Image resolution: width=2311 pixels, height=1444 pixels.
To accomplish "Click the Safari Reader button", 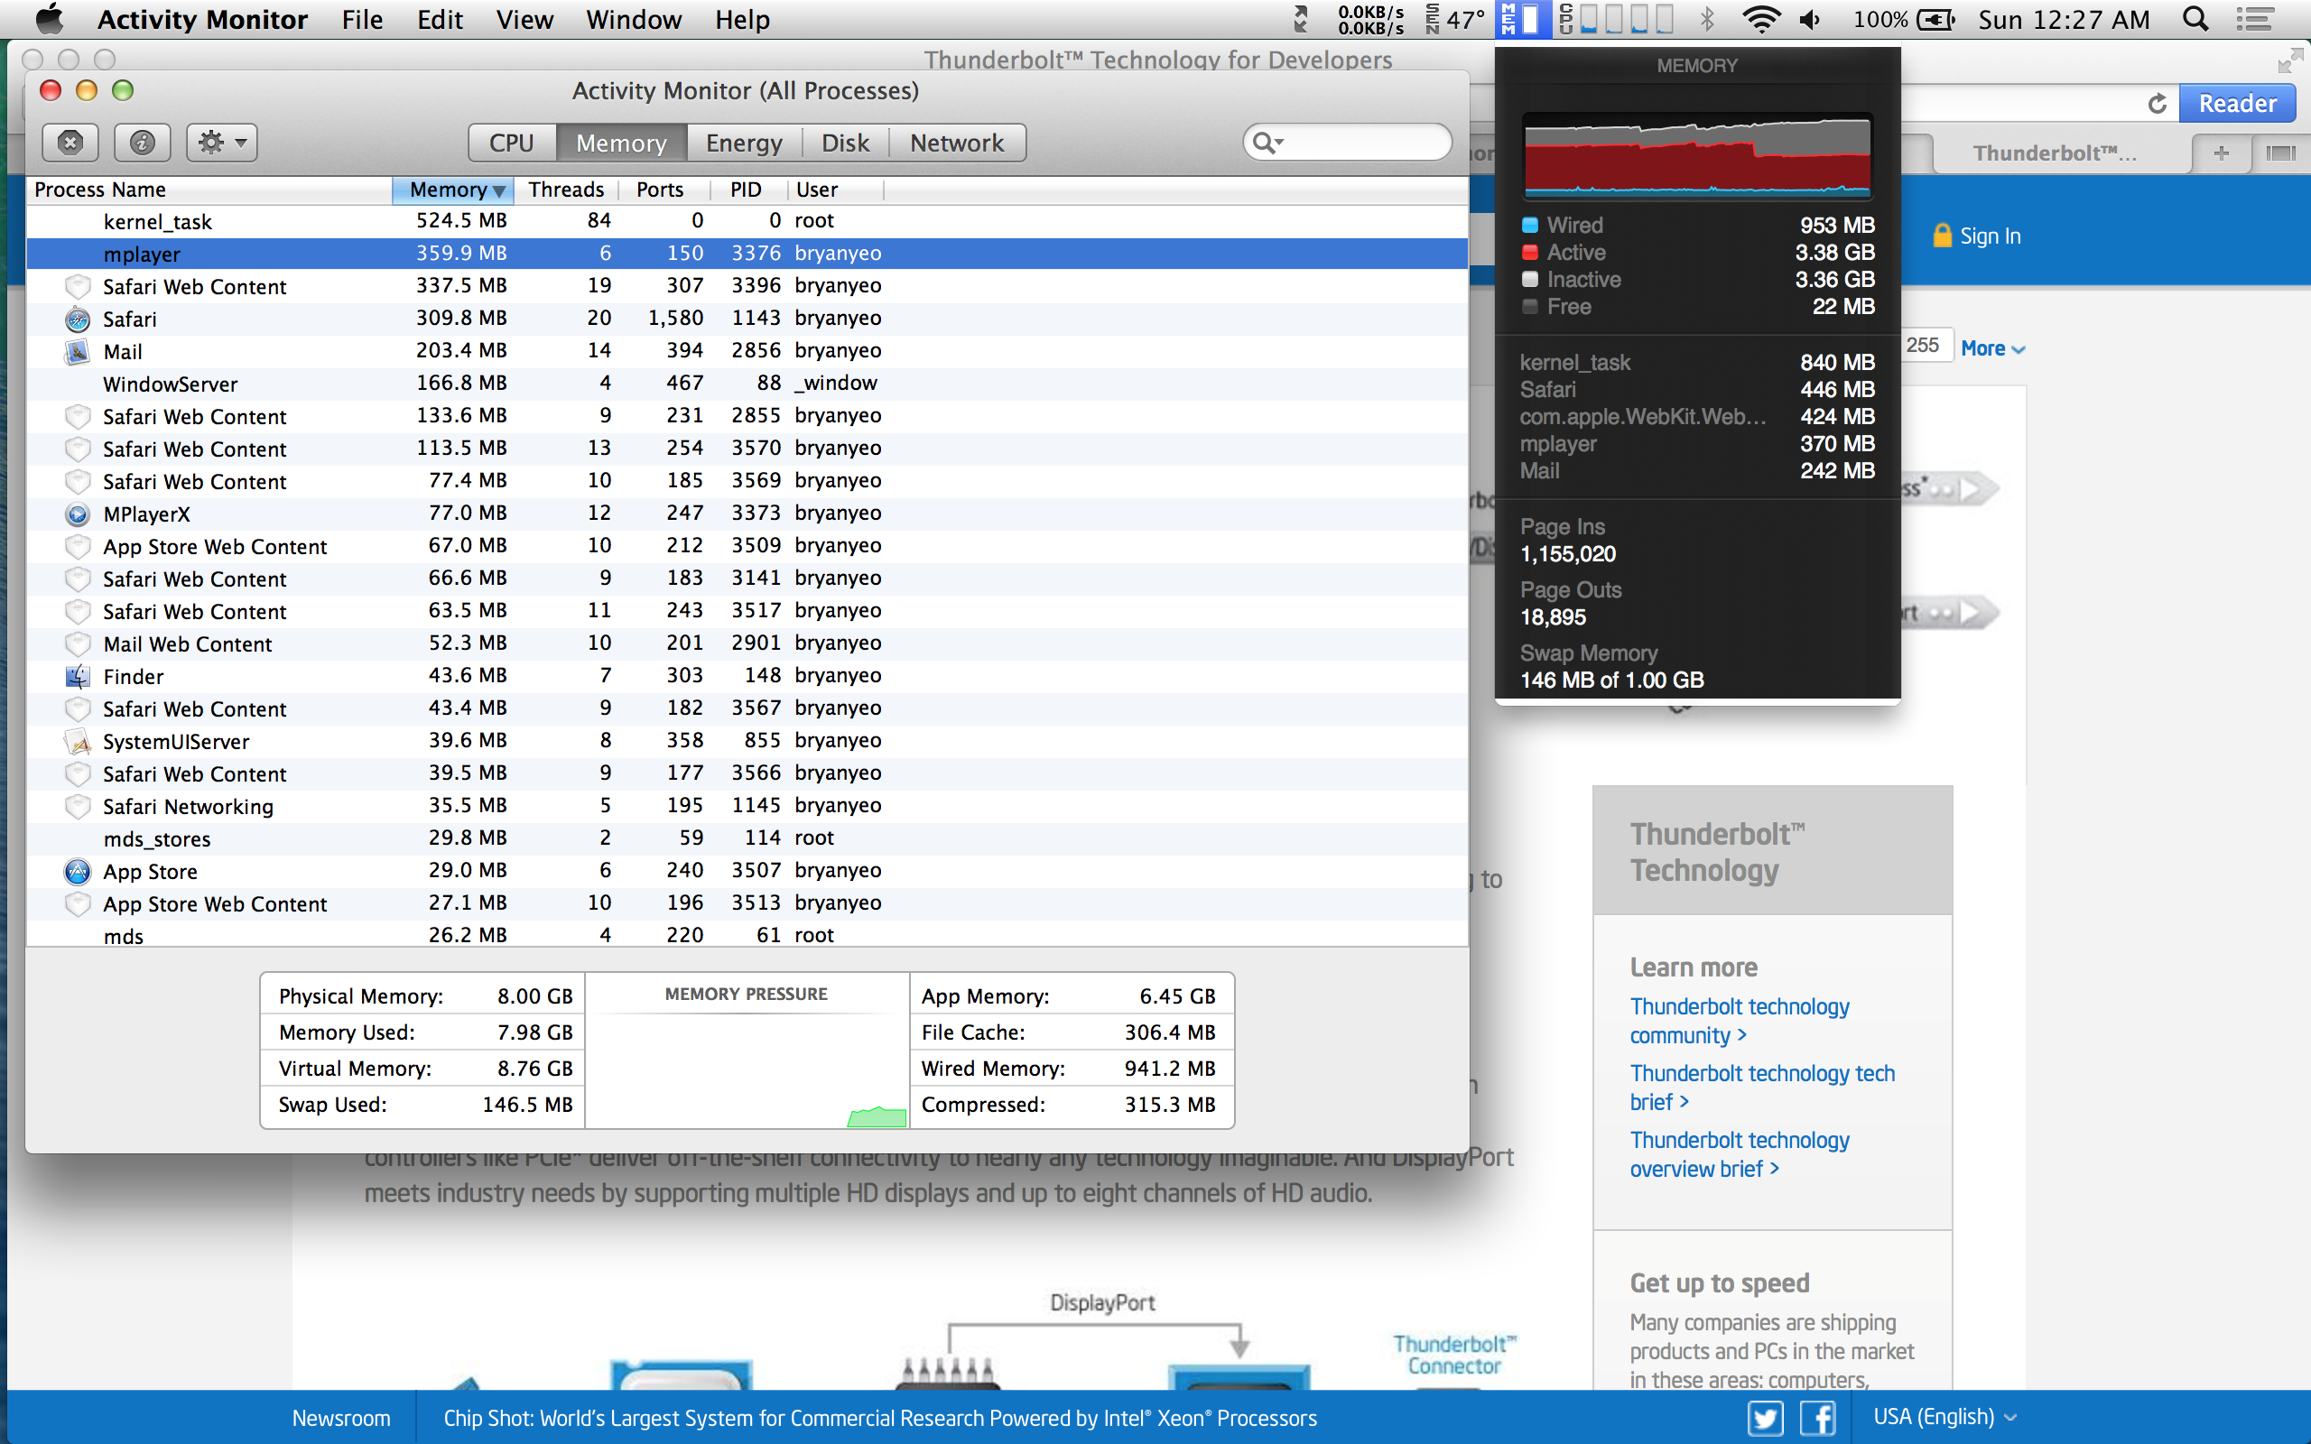I will pyautogui.click(x=2236, y=103).
